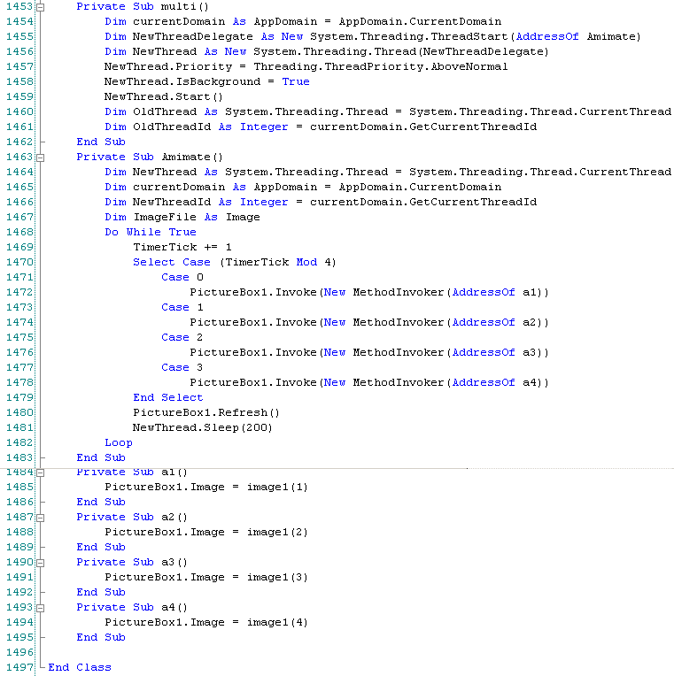This screenshot has height=676, width=674.
Task: Click 'NewThreadDelegate' on line 1455
Action: point(192,36)
